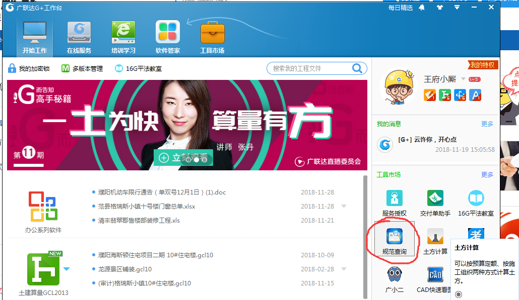Open the title bar dropdown menu arrow
Image resolution: width=519 pixels, height=300 pixels.
tap(457, 7)
